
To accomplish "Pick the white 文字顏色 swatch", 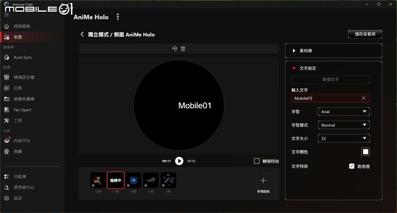I will [365, 152].
